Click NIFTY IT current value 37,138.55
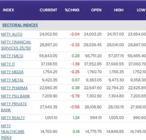Viewport: 146px width, 140px height. (49, 64)
